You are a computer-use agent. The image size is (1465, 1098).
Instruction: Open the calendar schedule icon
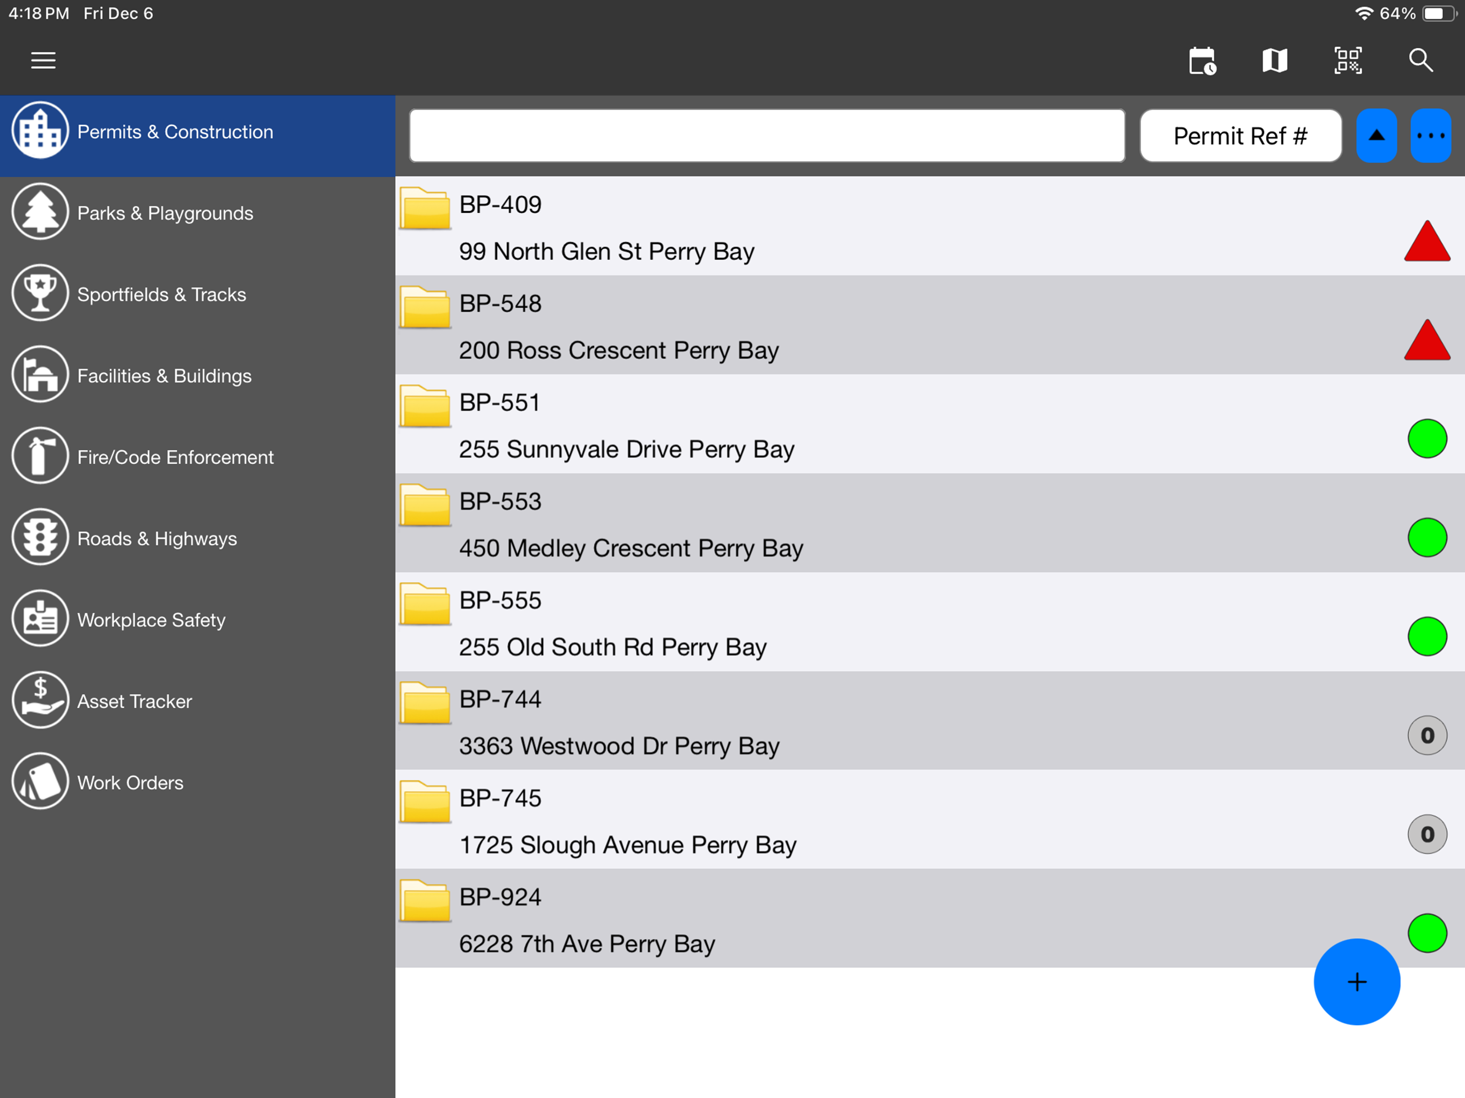click(1202, 60)
